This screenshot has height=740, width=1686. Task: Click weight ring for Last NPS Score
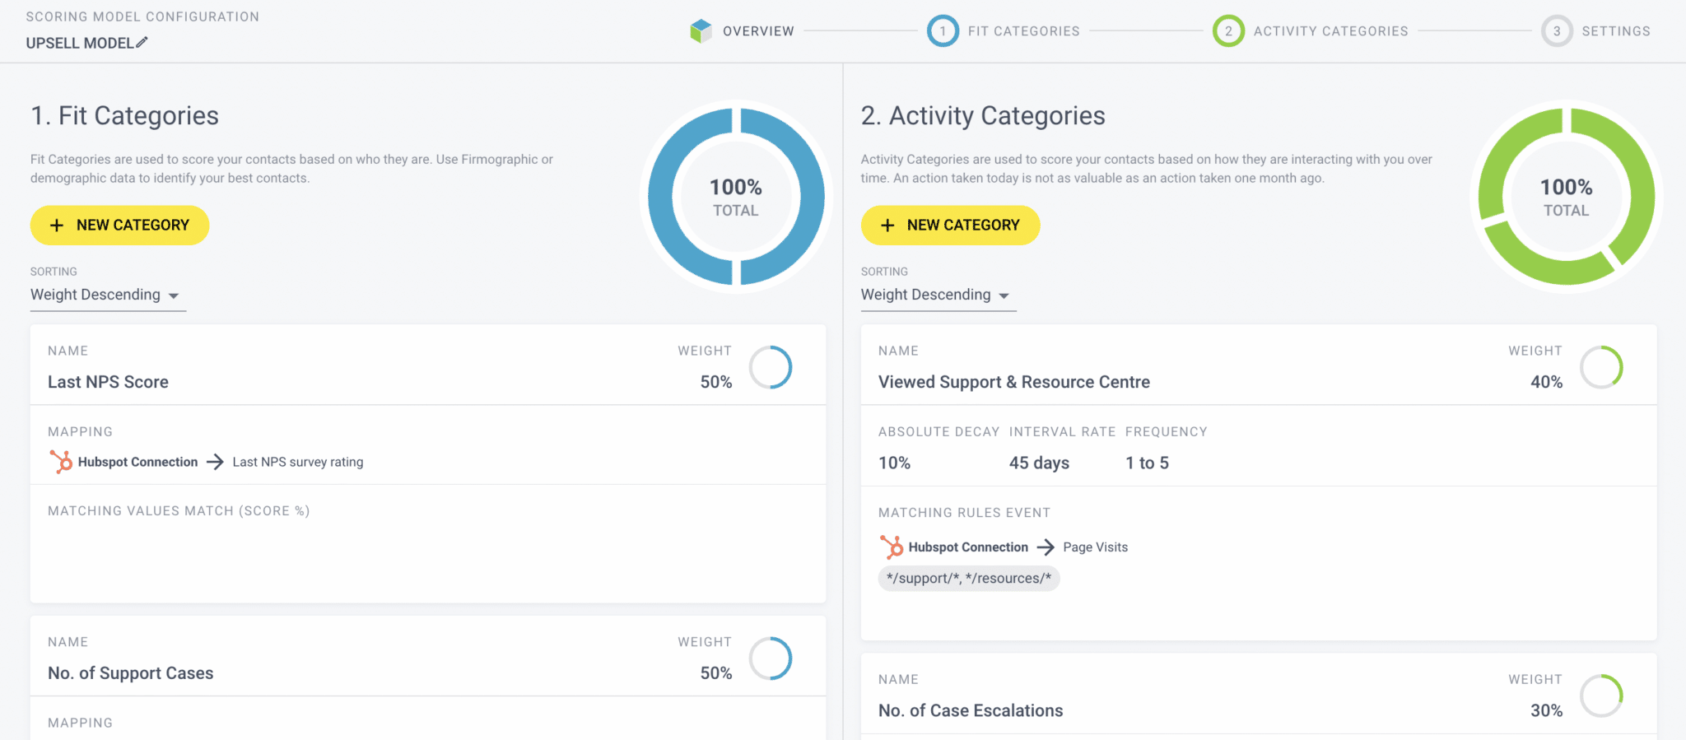[x=771, y=367]
